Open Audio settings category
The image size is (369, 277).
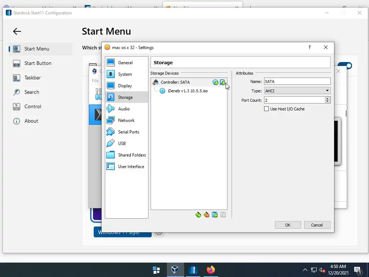point(126,109)
